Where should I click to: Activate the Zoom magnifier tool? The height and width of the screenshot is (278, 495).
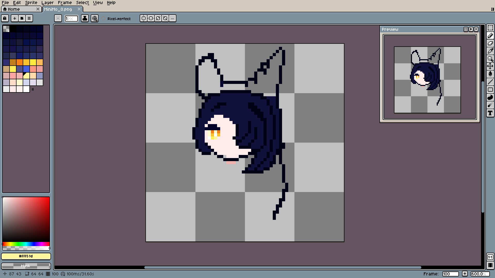(x=490, y=59)
